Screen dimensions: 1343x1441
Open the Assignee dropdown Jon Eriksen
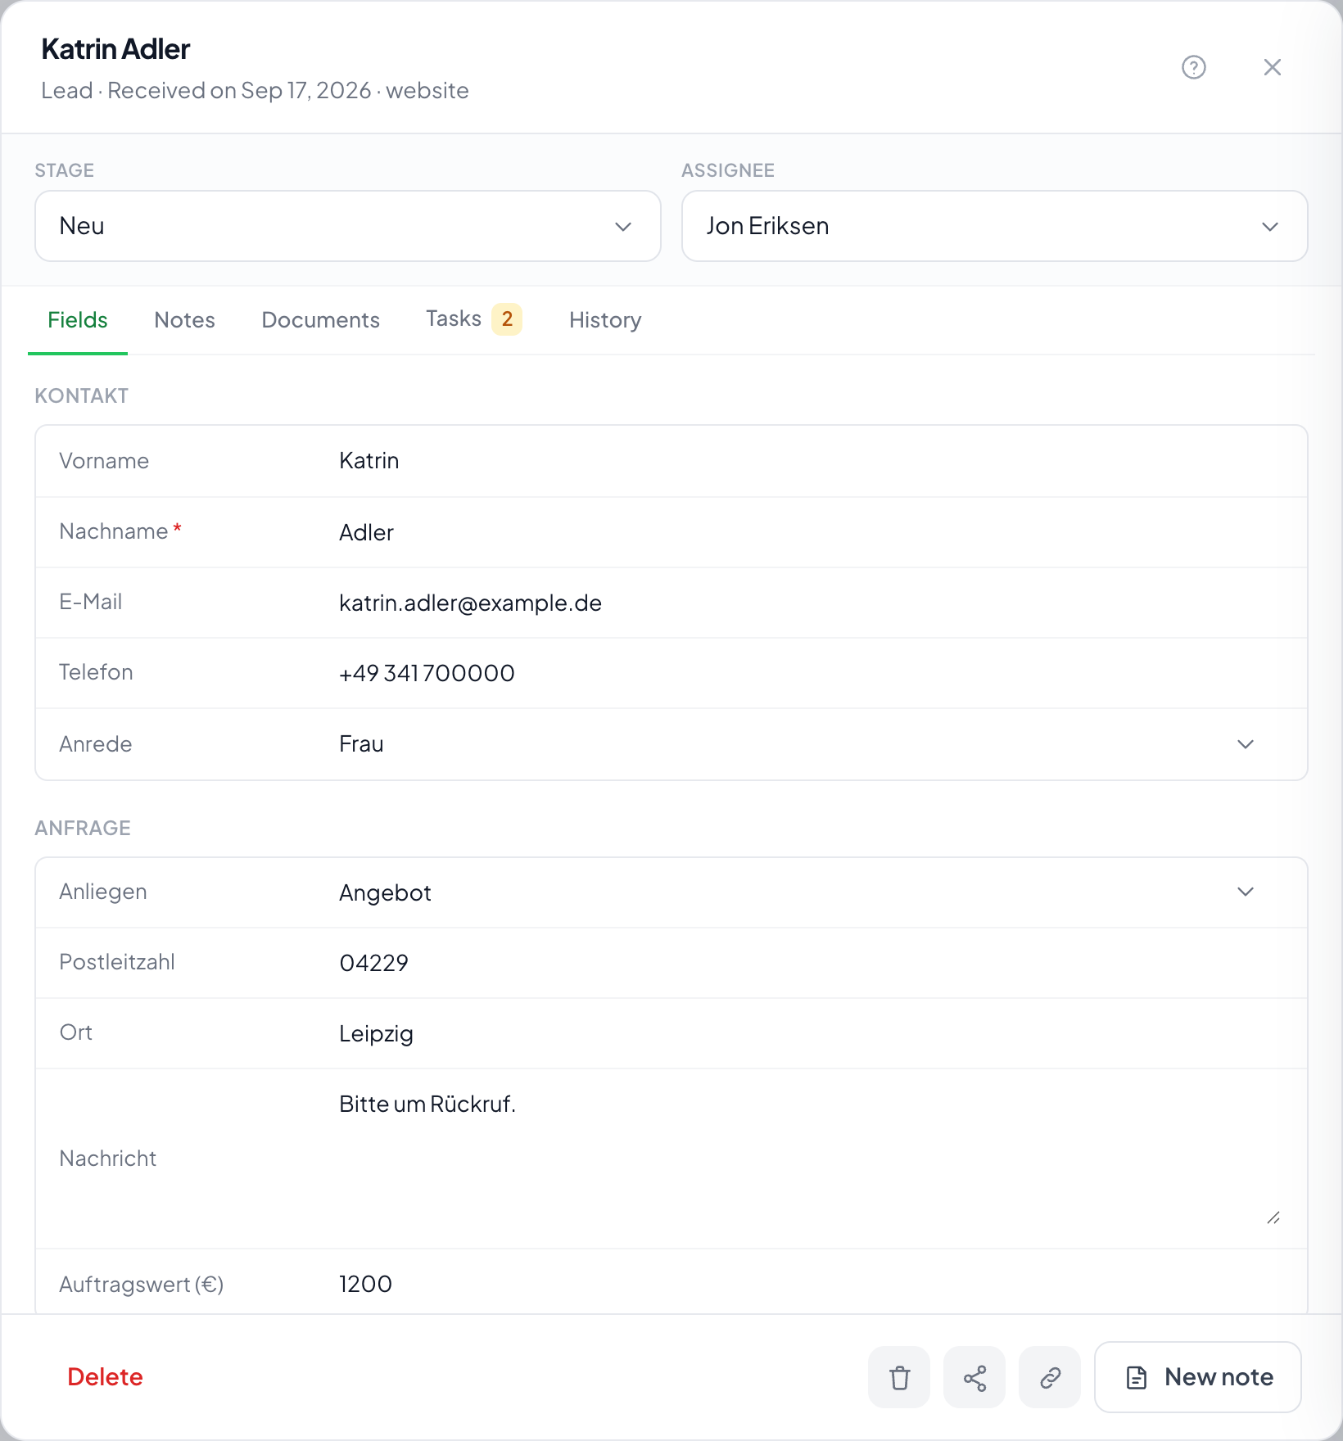click(x=995, y=226)
